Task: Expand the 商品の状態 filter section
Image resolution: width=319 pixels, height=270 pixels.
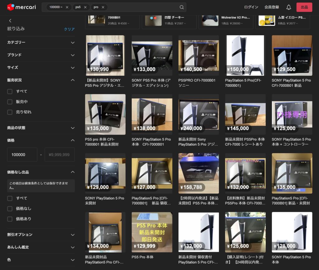Action: point(41,128)
